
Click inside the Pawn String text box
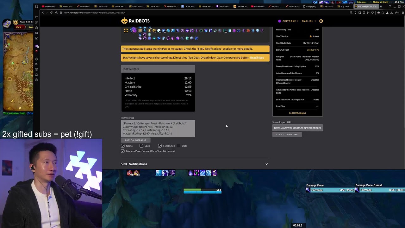(x=158, y=128)
